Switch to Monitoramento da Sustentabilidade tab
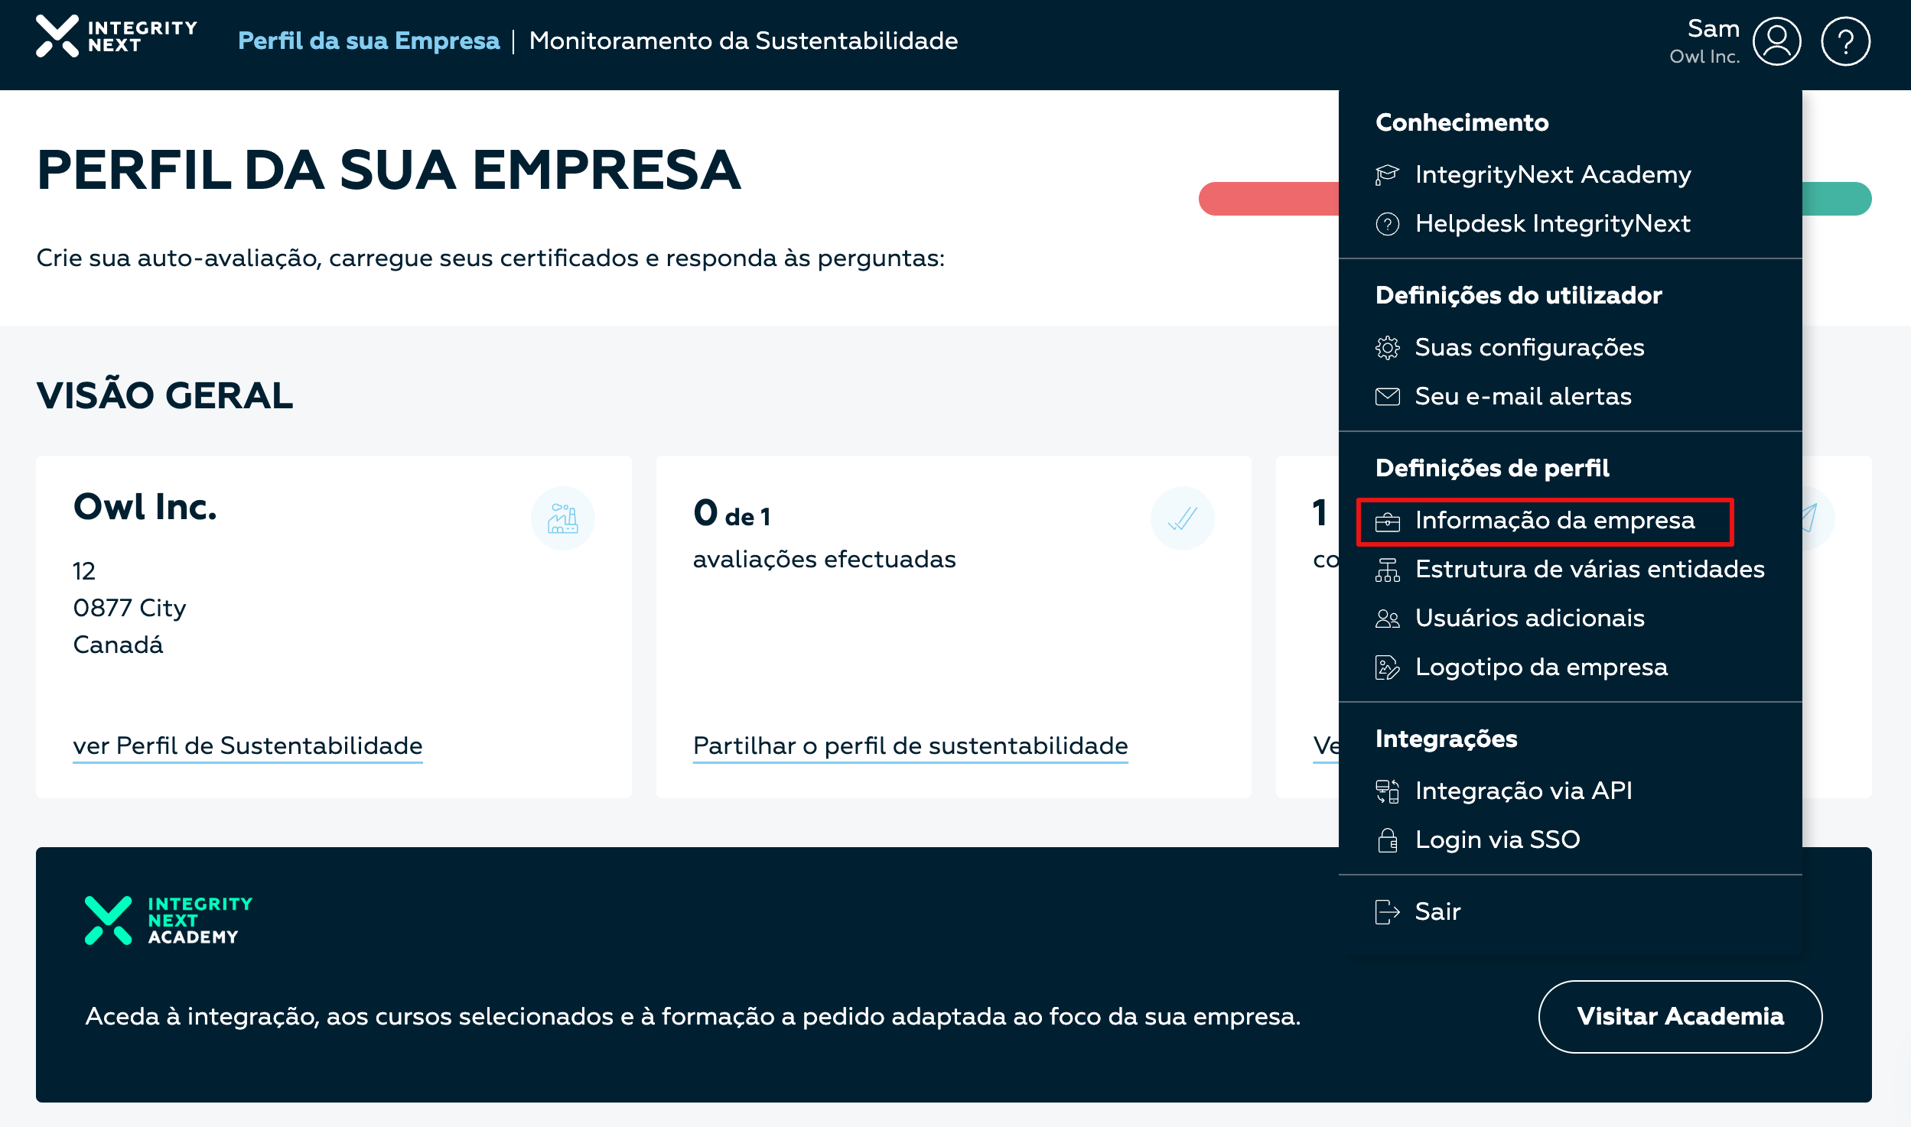This screenshot has height=1127, width=1911. point(743,41)
